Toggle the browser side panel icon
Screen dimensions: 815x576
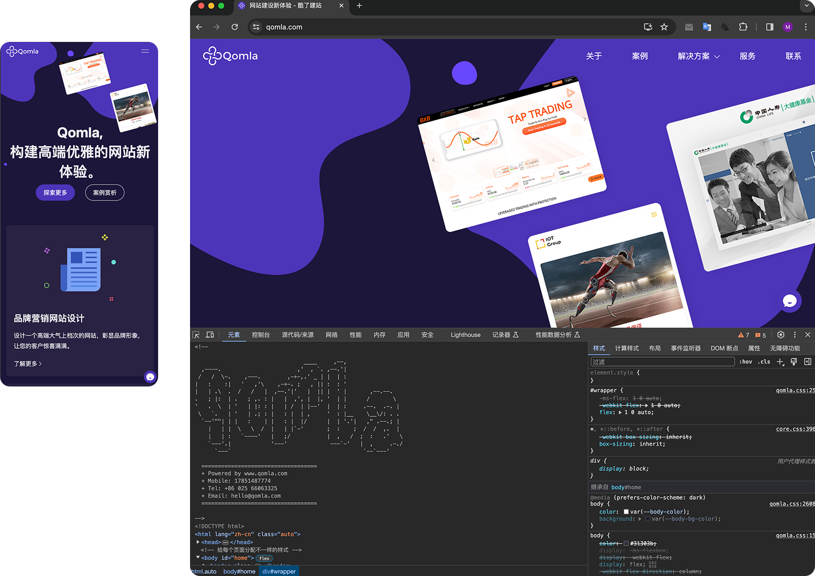tap(770, 27)
